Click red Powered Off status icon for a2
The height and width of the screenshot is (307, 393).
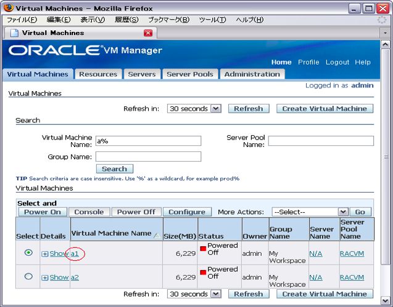[x=203, y=273]
